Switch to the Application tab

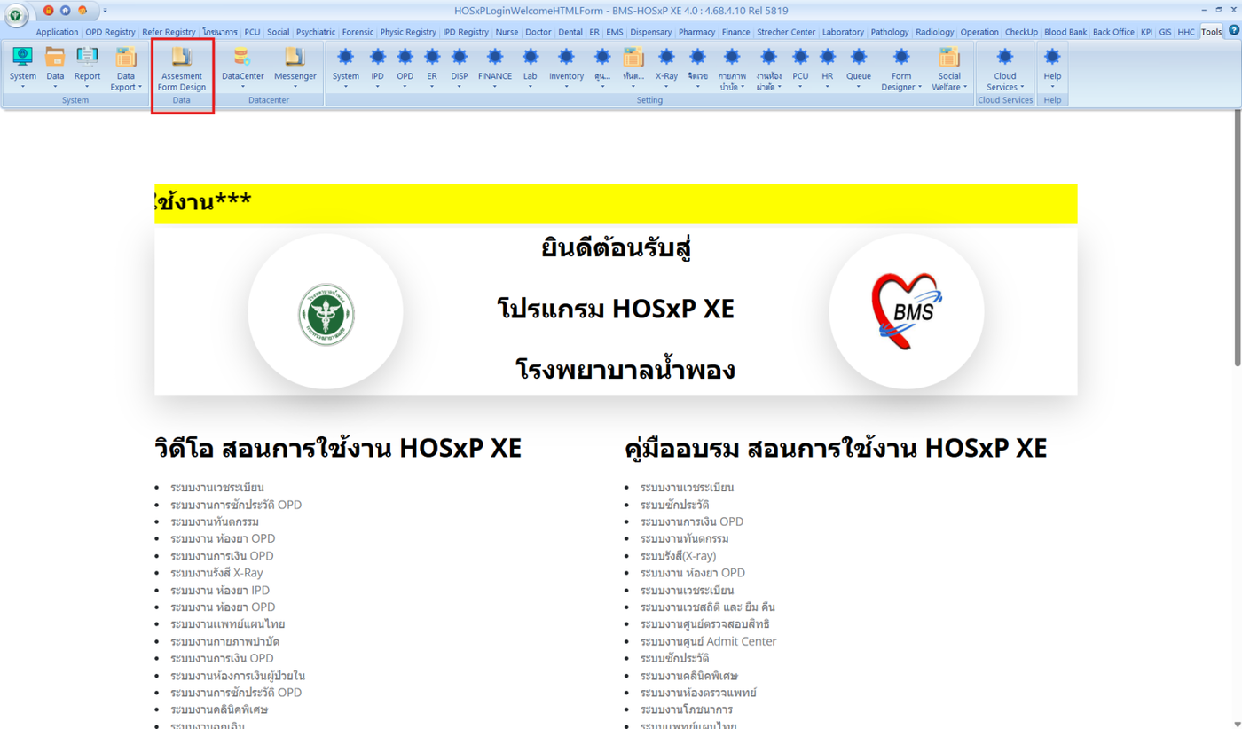tap(57, 32)
